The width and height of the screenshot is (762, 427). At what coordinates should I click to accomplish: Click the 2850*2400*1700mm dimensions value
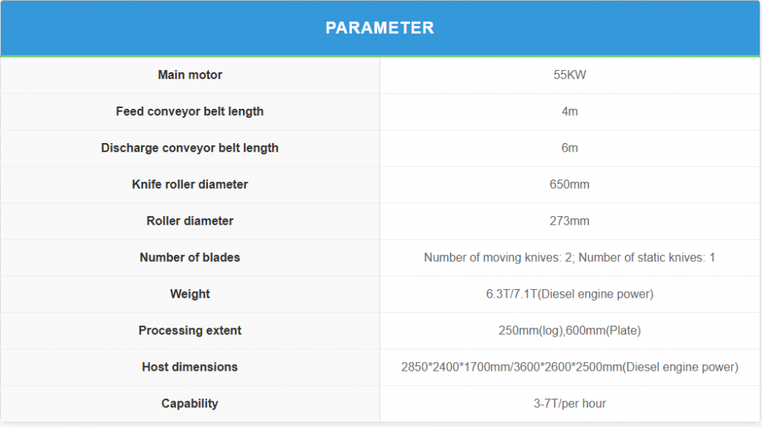pos(569,367)
